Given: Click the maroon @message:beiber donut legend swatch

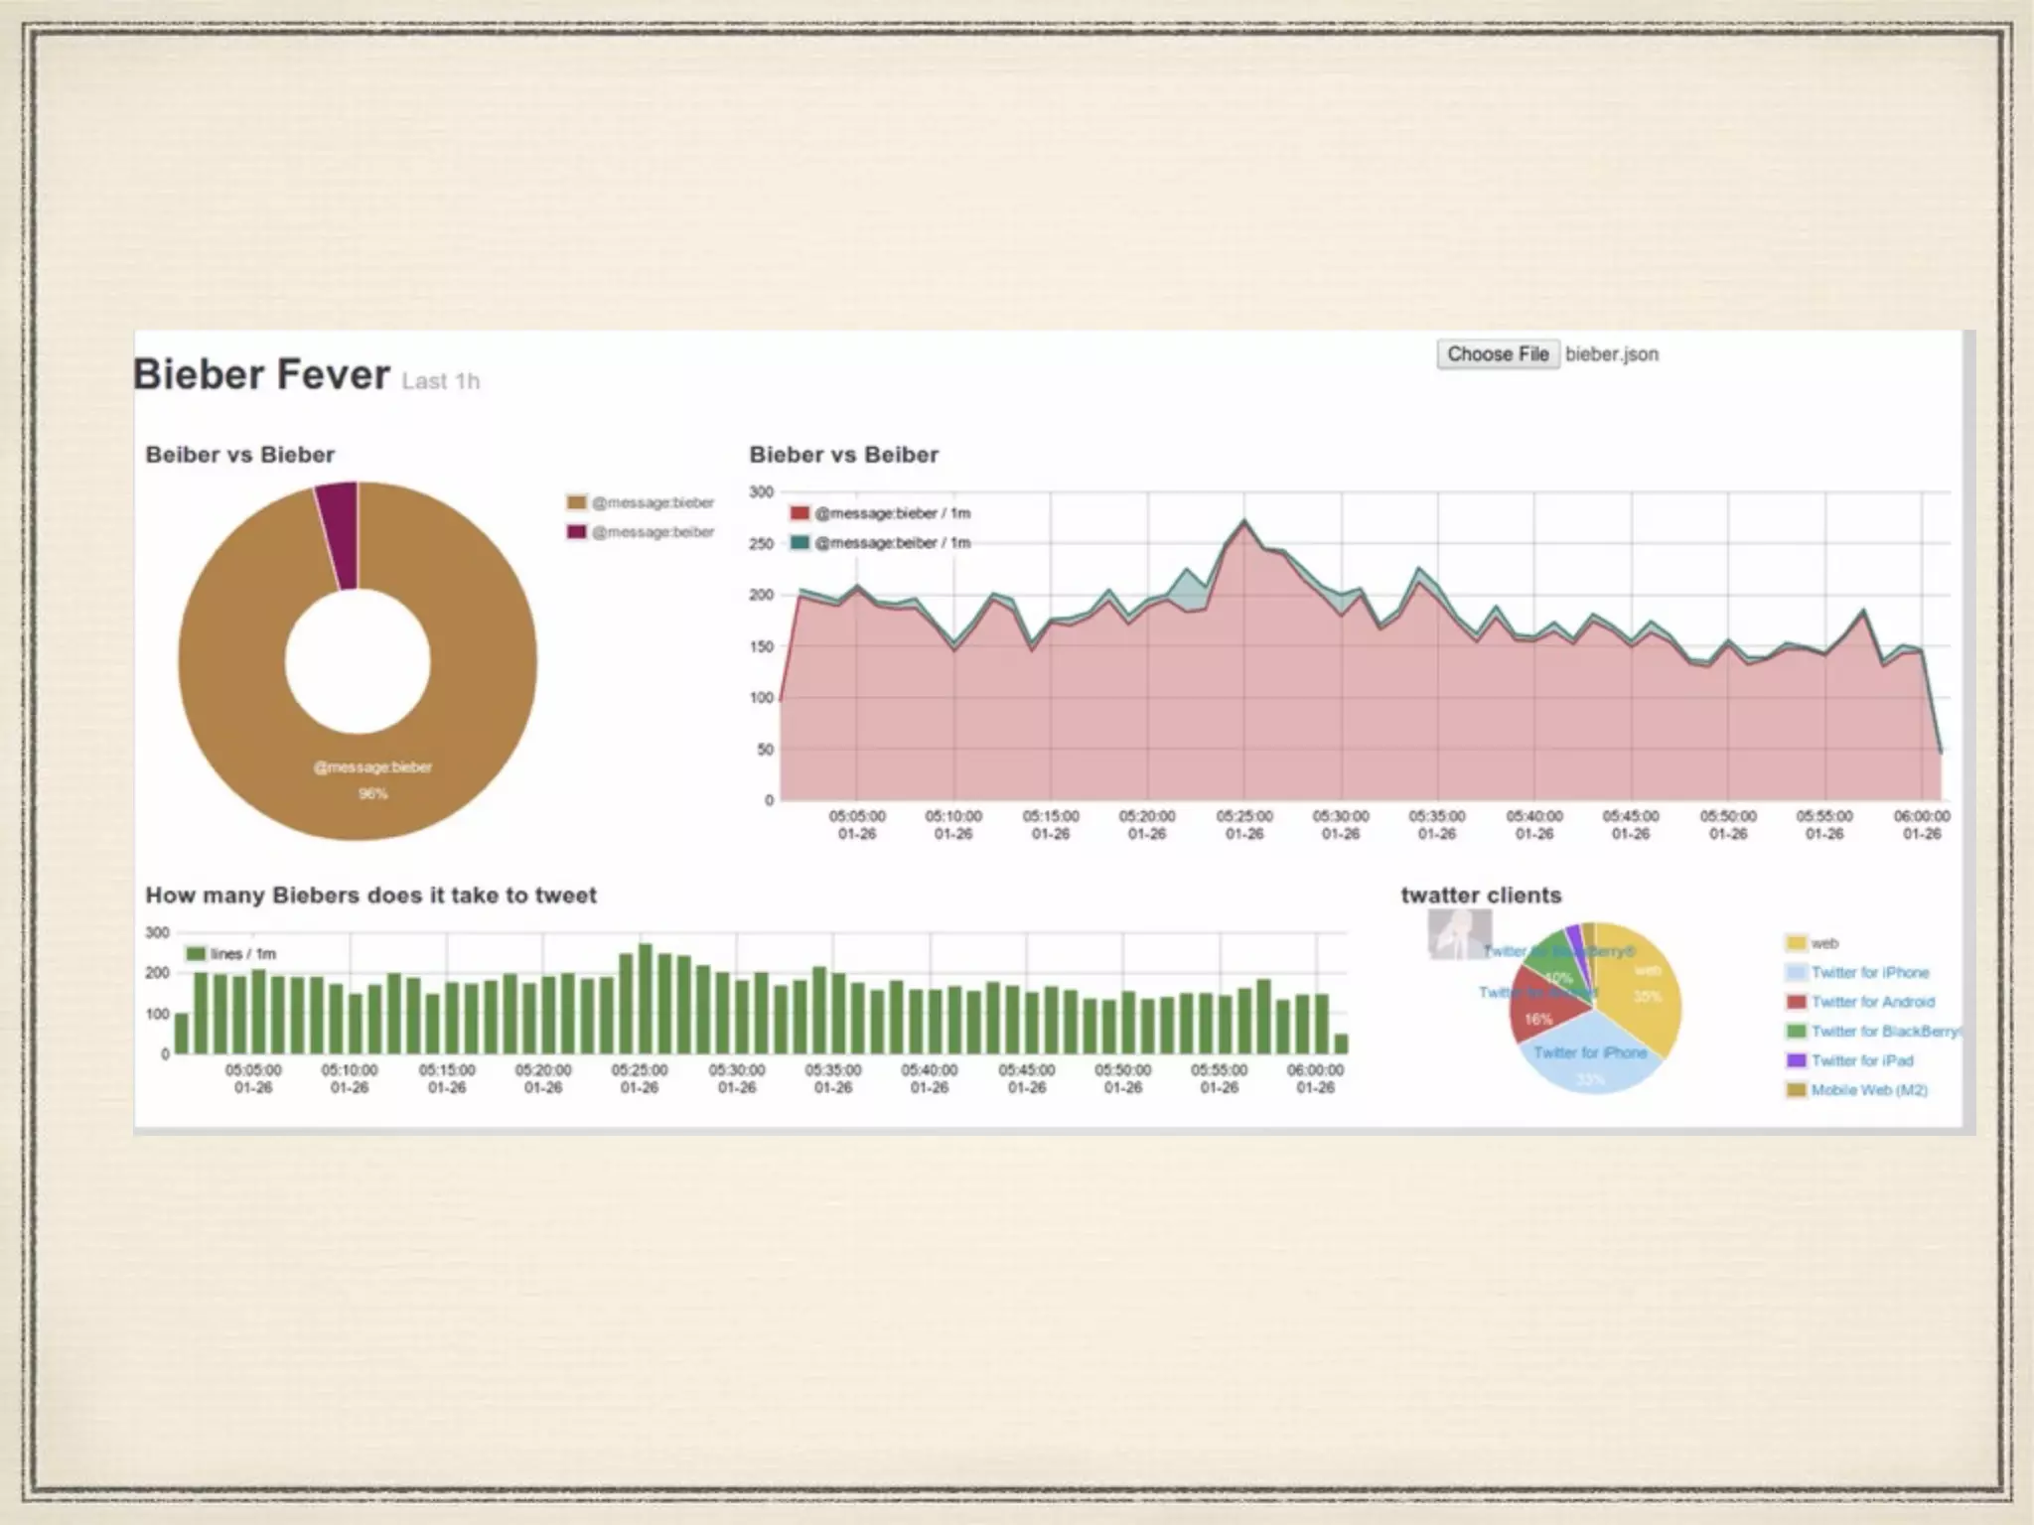Looking at the screenshot, I should 576,532.
